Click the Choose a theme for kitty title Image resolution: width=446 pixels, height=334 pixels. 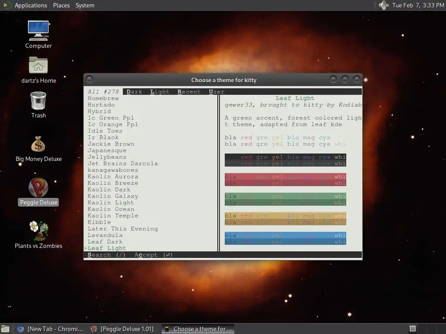tap(223, 80)
